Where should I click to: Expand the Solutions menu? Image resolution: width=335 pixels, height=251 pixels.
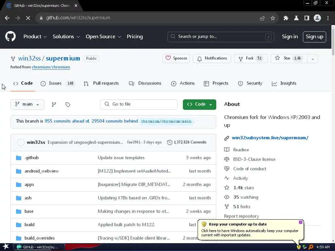tap(66, 37)
